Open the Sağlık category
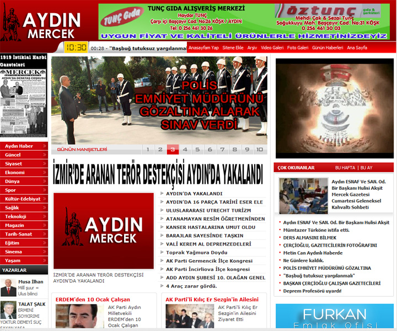Viewport: 397px width, 331px height. [24, 207]
